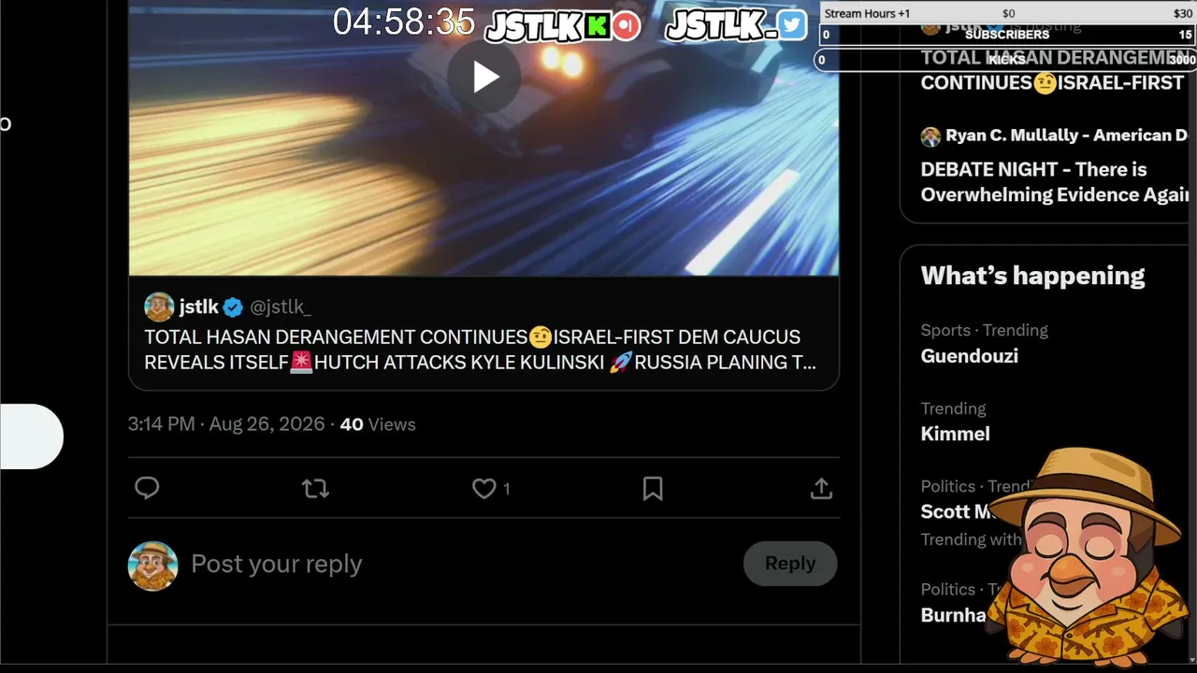Open the @jstlk_ handle link
This screenshot has height=673, width=1197.
[281, 307]
